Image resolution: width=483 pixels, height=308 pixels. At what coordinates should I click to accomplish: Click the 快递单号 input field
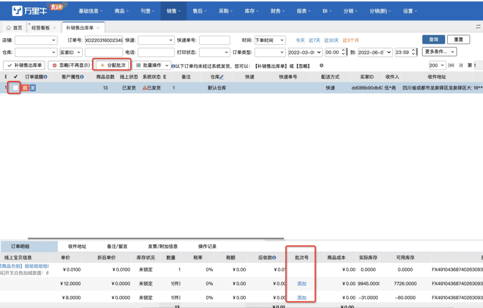pos(214,40)
